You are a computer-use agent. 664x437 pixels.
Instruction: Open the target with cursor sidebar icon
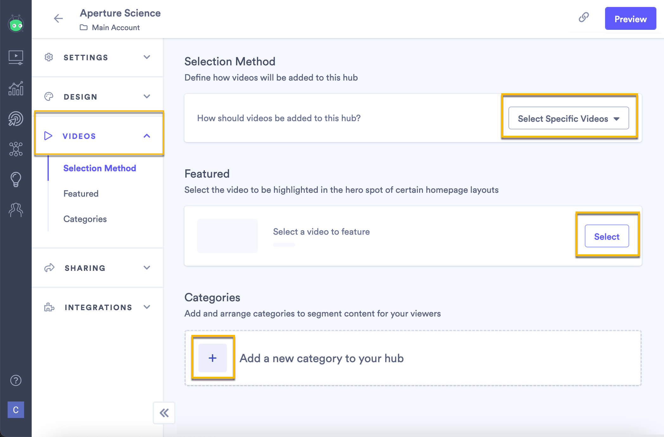tap(16, 119)
